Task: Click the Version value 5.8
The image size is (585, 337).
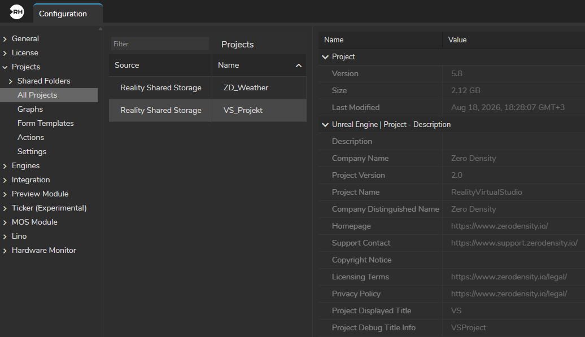Action: (457, 73)
